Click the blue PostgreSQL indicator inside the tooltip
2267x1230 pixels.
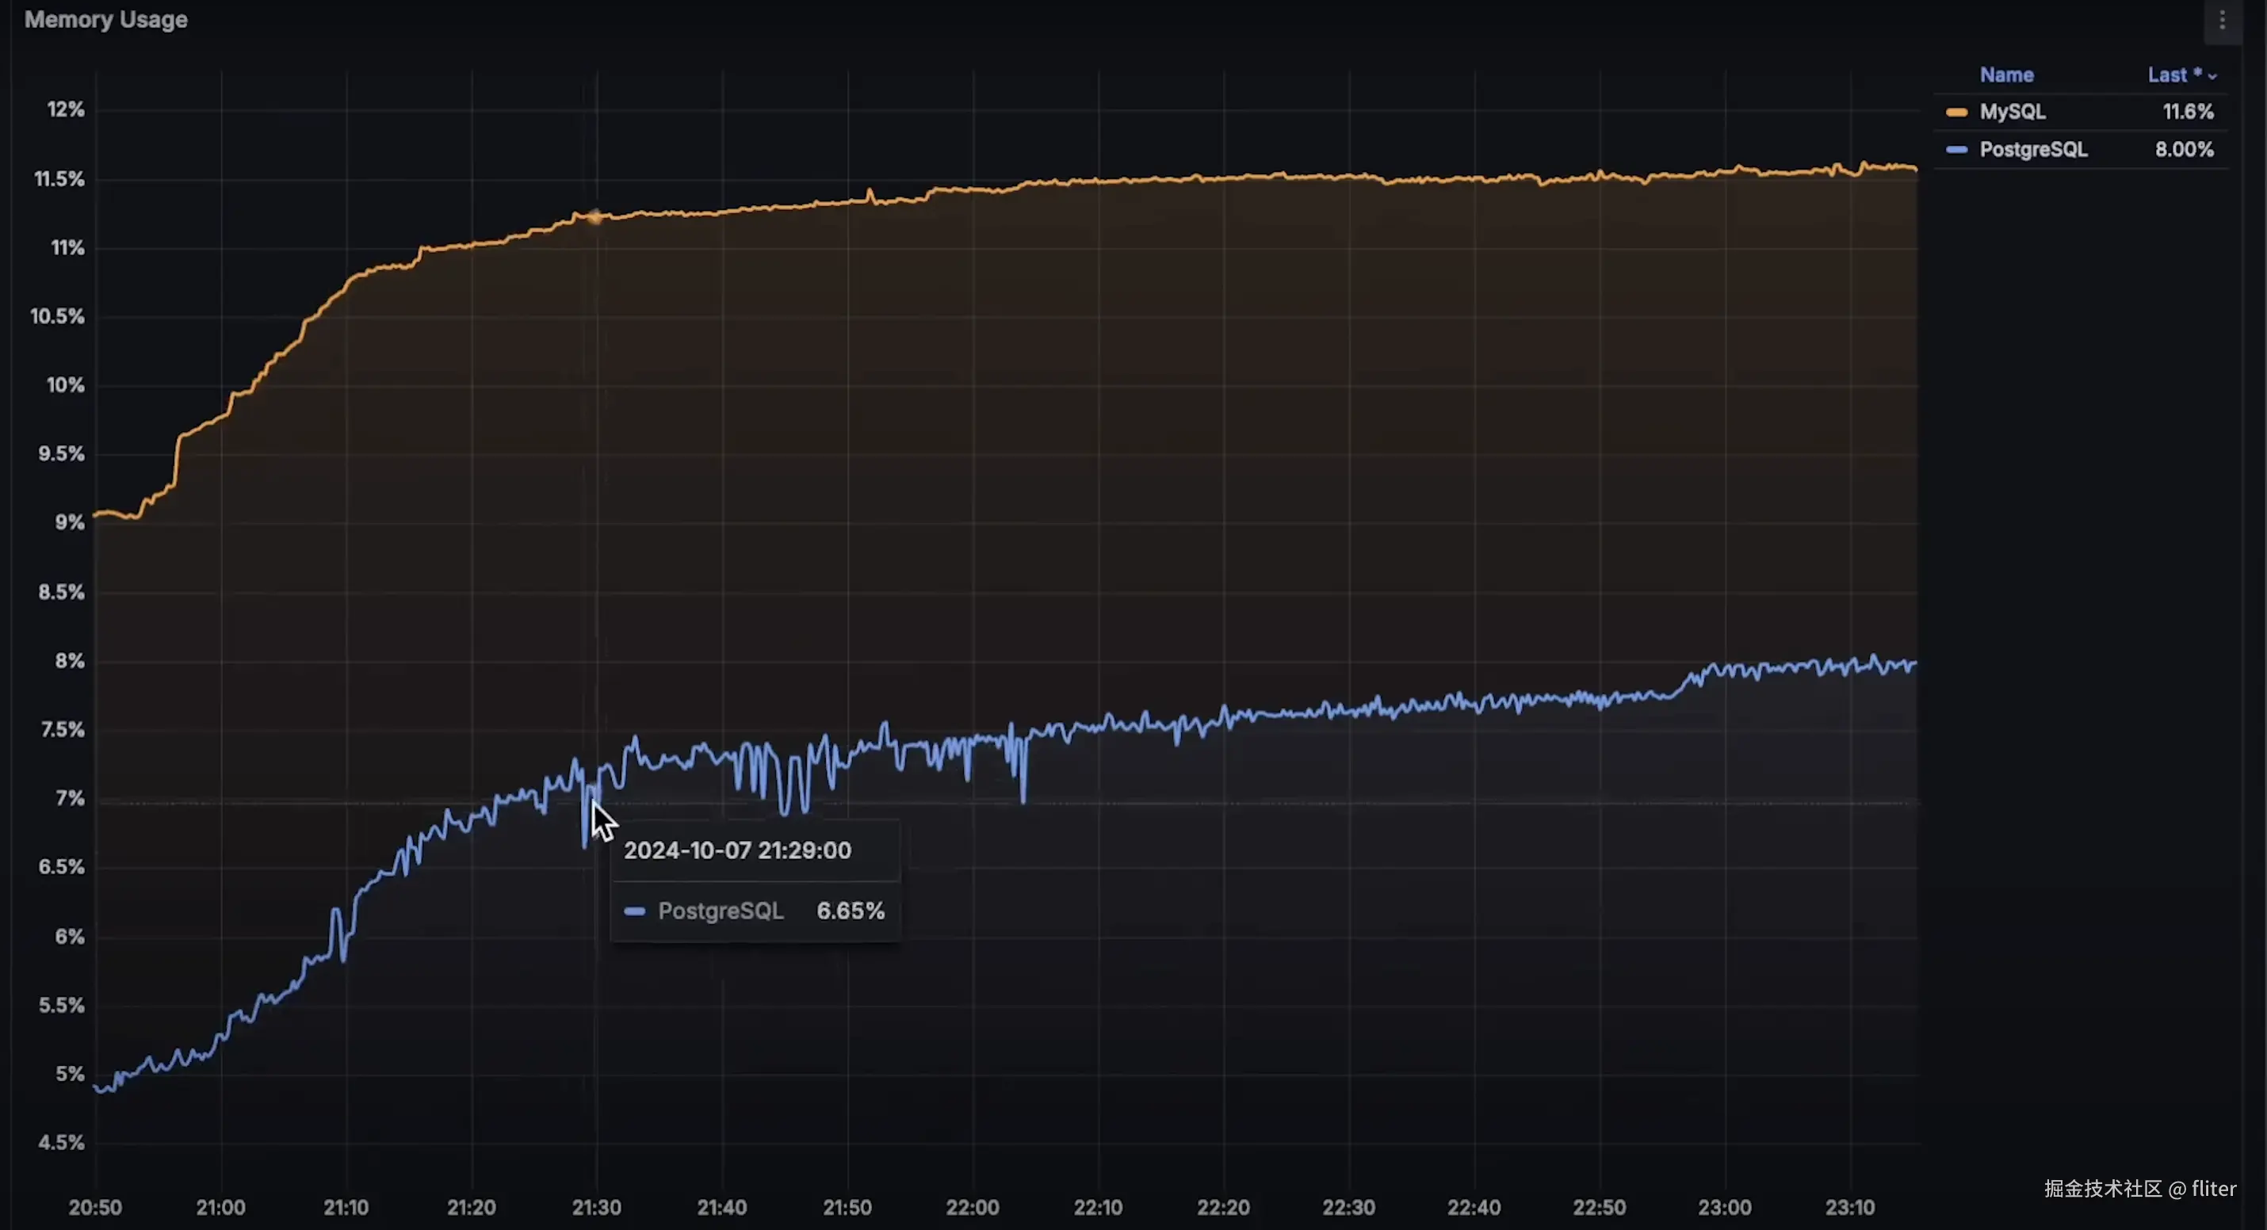pos(634,911)
